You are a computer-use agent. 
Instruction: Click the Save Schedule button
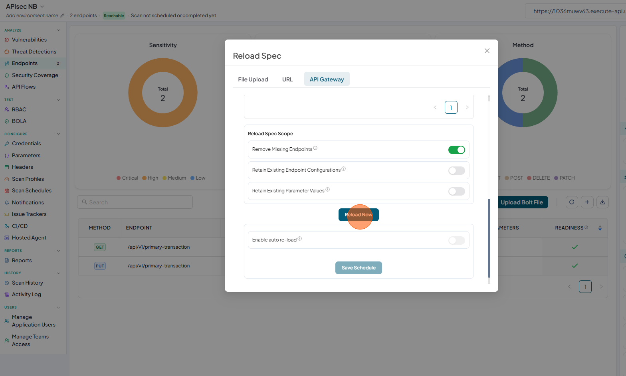(359, 268)
